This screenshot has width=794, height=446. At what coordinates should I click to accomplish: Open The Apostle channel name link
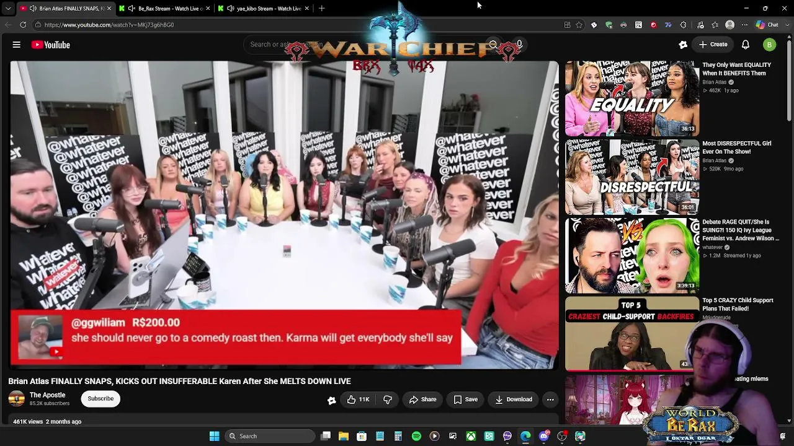pyautogui.click(x=47, y=395)
